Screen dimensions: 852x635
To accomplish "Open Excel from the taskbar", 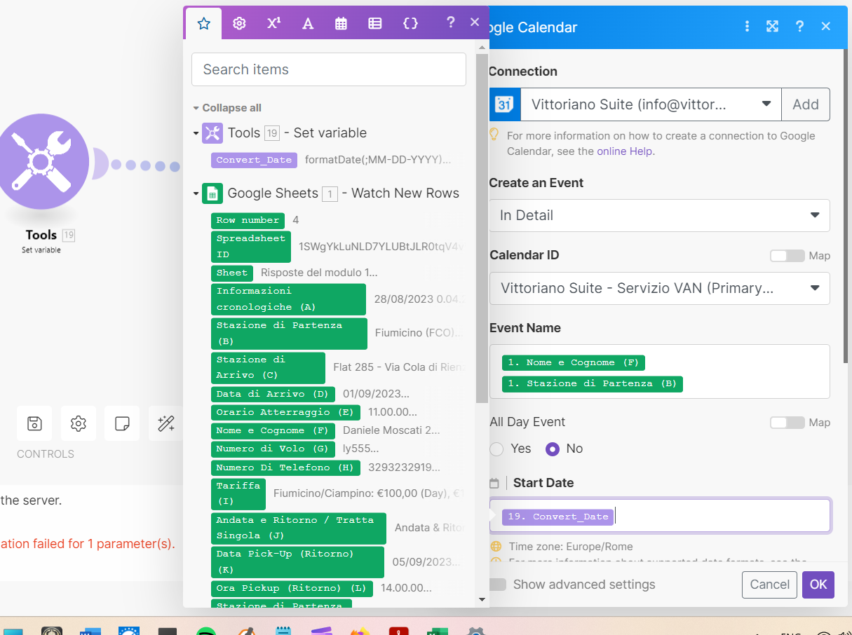I will point(438,631).
